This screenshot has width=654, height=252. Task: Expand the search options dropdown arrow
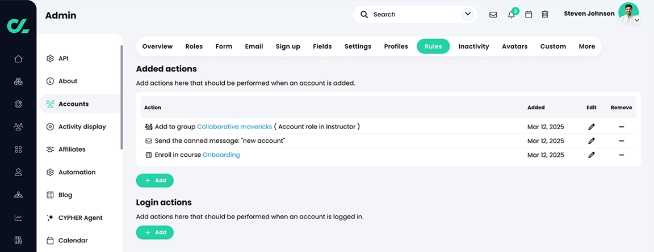coord(468,15)
